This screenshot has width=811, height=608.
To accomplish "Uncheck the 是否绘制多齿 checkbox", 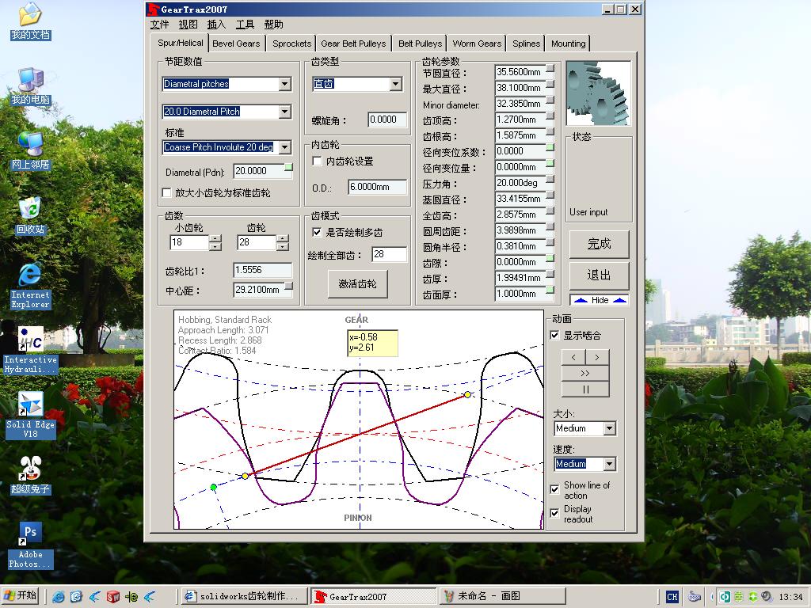I will coord(317,233).
